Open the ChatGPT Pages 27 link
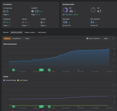Screen dimensions: 117x111 (37, 15)
